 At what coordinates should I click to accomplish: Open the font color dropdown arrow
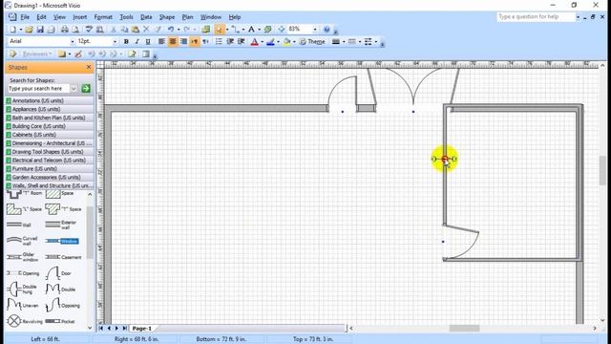pyautogui.click(x=262, y=42)
